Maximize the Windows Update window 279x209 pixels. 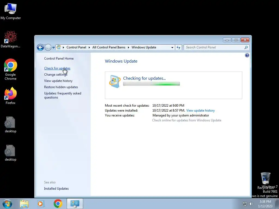236,40
